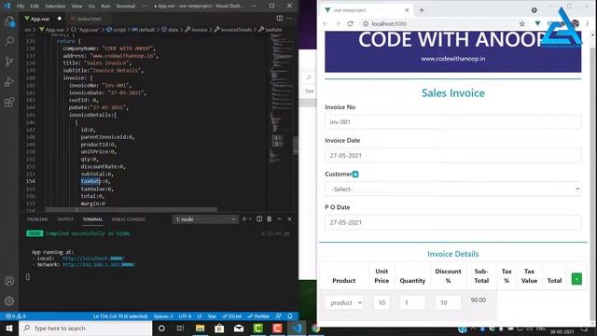Show the Problems panel tab
Viewport: 597px width, 336px height.
click(37, 219)
